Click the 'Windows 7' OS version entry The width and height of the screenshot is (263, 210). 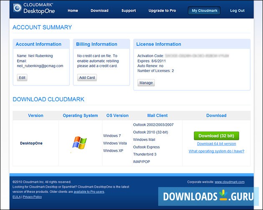coord(112,136)
